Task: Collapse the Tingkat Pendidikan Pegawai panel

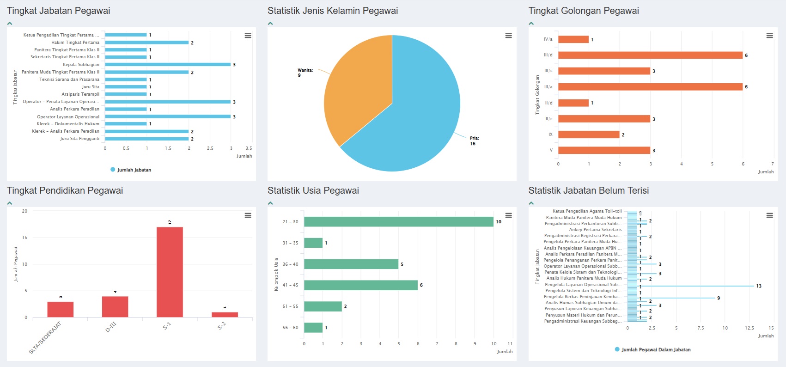Action: click(10, 203)
